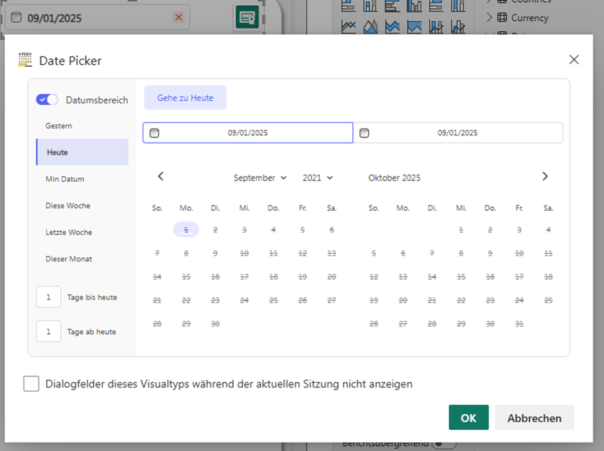Viewport: 604px width, 451px height.
Task: Select October 13 in the right calendar
Action: [x=403, y=277]
